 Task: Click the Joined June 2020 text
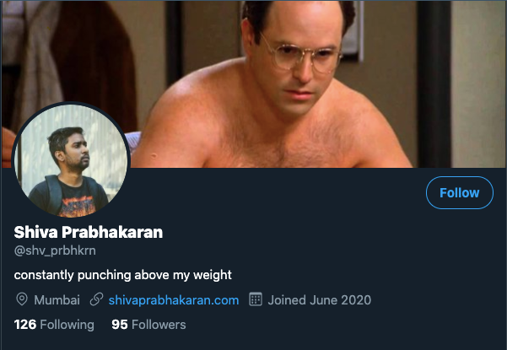coord(320,300)
